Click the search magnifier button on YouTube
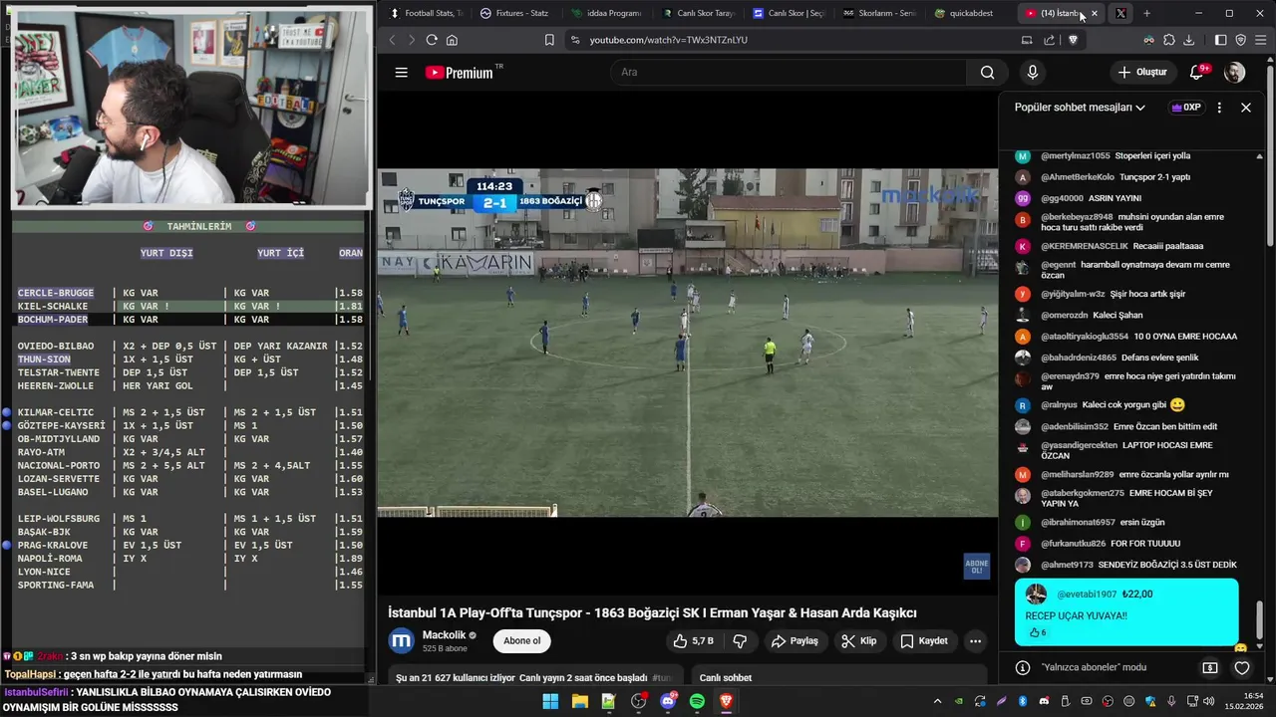 click(987, 72)
